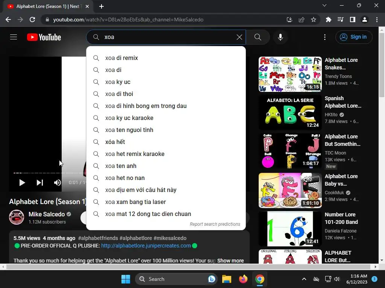Start voice search with microphone
Screen dimensions: 385x288
click(280, 37)
